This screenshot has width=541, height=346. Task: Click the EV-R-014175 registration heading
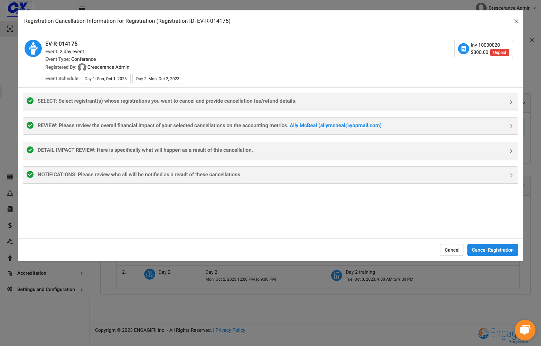pos(62,44)
